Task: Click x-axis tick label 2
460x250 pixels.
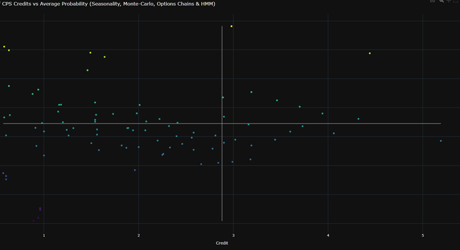Action: 139,235
